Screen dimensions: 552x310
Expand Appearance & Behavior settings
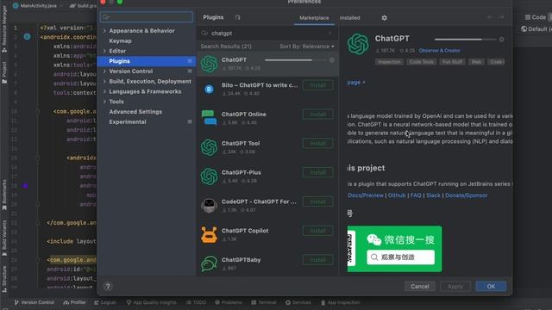104,31
